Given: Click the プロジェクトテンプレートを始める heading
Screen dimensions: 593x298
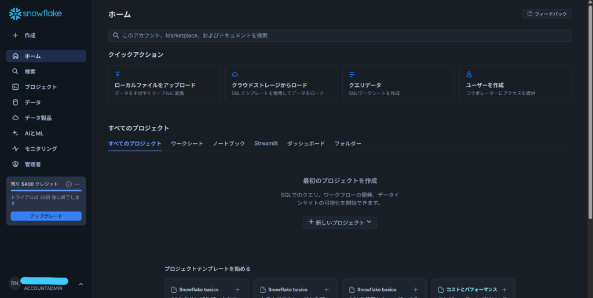Looking at the screenshot, I should click(207, 269).
